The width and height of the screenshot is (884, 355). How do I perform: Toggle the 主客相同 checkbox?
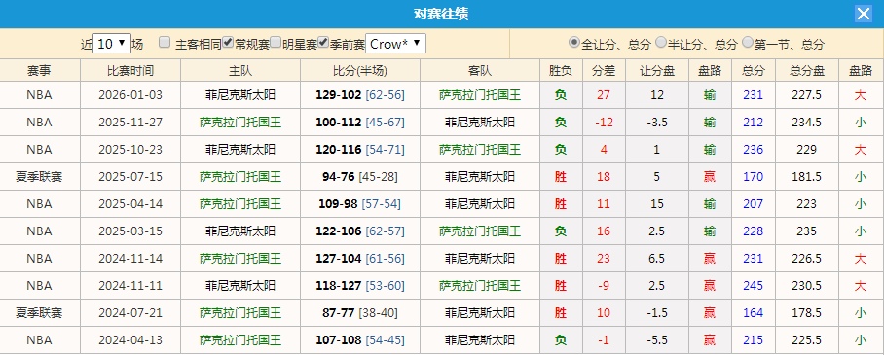pyautogui.click(x=165, y=42)
